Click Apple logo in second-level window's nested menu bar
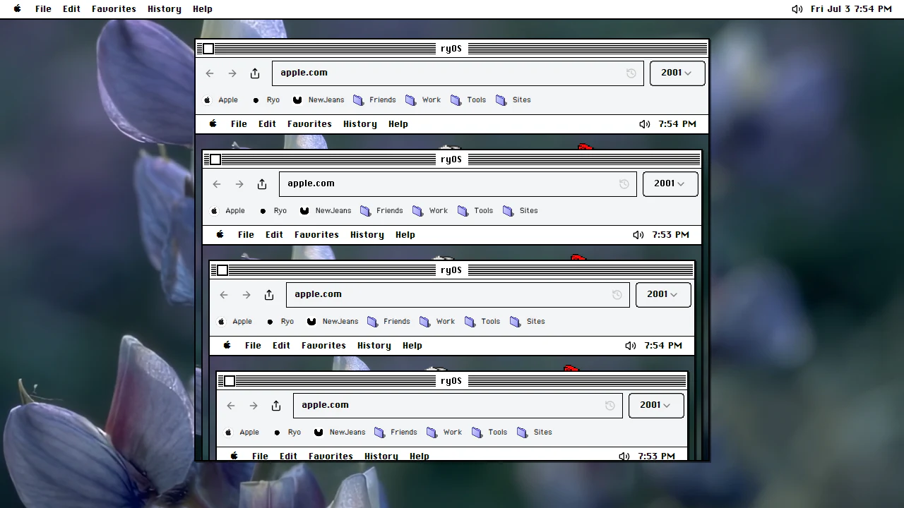Screen dimensions: 904x508 [x=220, y=235]
